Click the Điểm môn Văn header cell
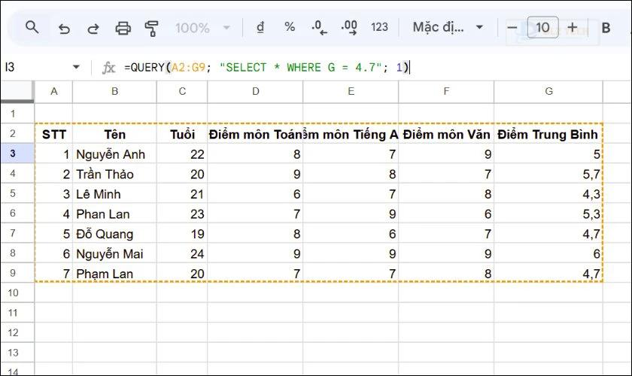 (x=446, y=134)
